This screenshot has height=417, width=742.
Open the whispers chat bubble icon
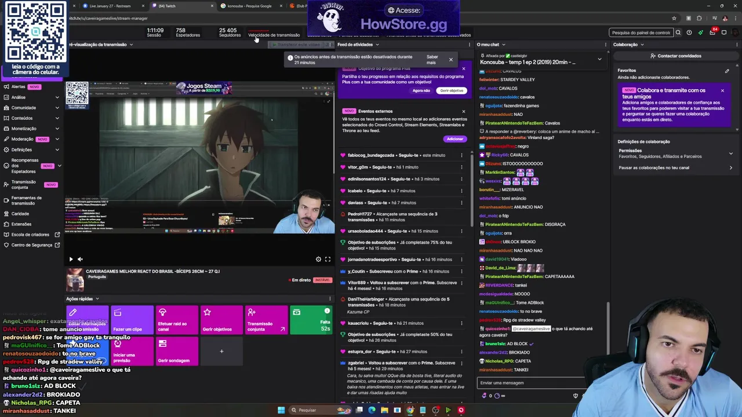point(724,32)
